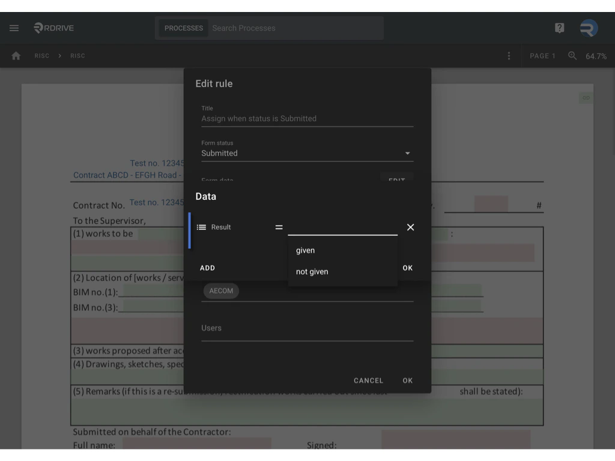615x461 pixels.
Task: Select "not given" from the value dropdown
Action: [x=311, y=271]
